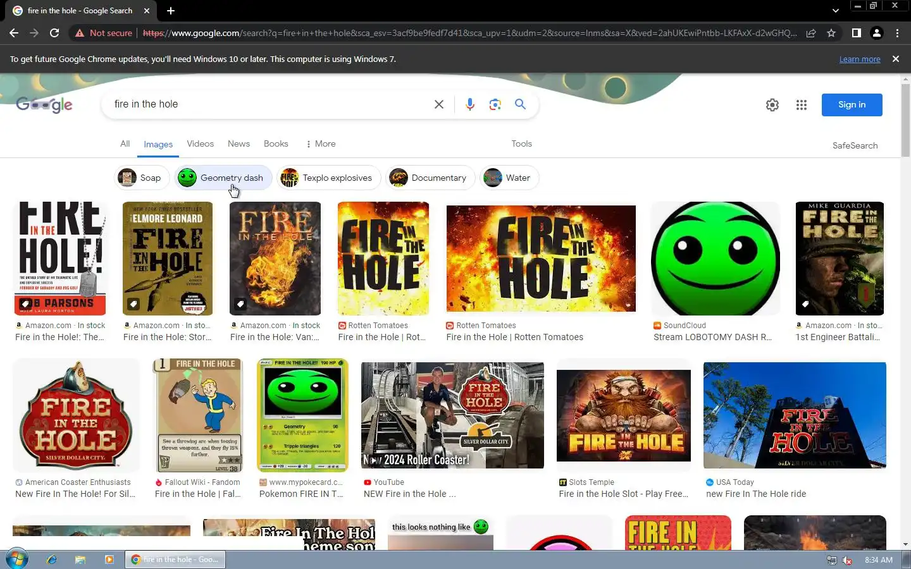Viewport: 911px width, 569px height.
Task: Open Learn more about Chrome updates
Action: pos(860,59)
